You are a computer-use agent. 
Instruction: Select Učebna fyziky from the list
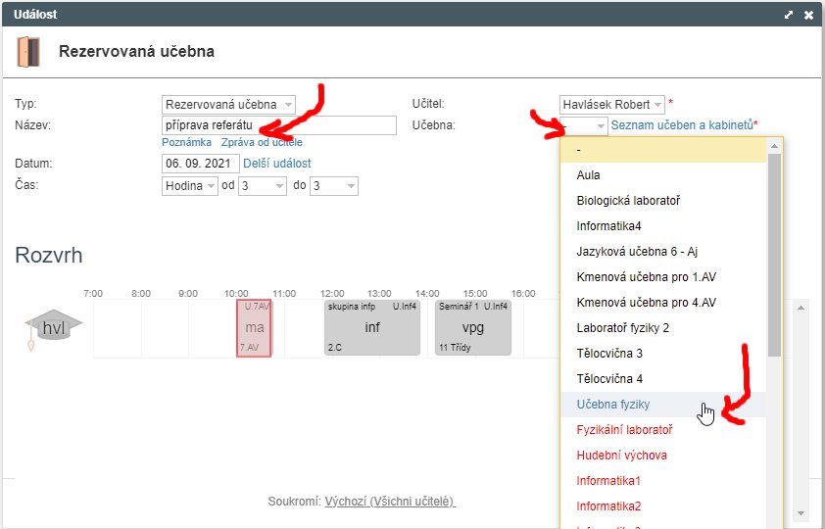627,404
